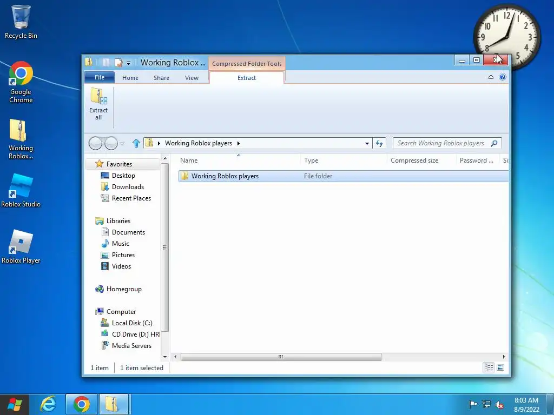Expand address bar history dropdown
554x415 pixels.
(x=367, y=143)
